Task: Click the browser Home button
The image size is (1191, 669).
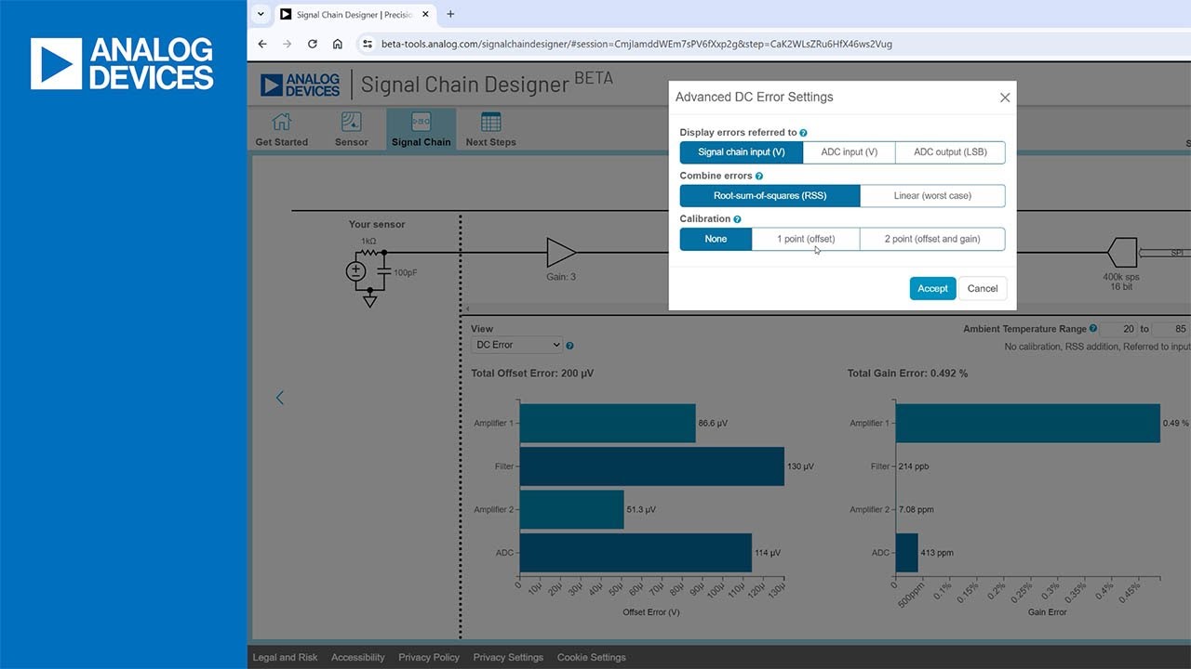Action: point(338,44)
